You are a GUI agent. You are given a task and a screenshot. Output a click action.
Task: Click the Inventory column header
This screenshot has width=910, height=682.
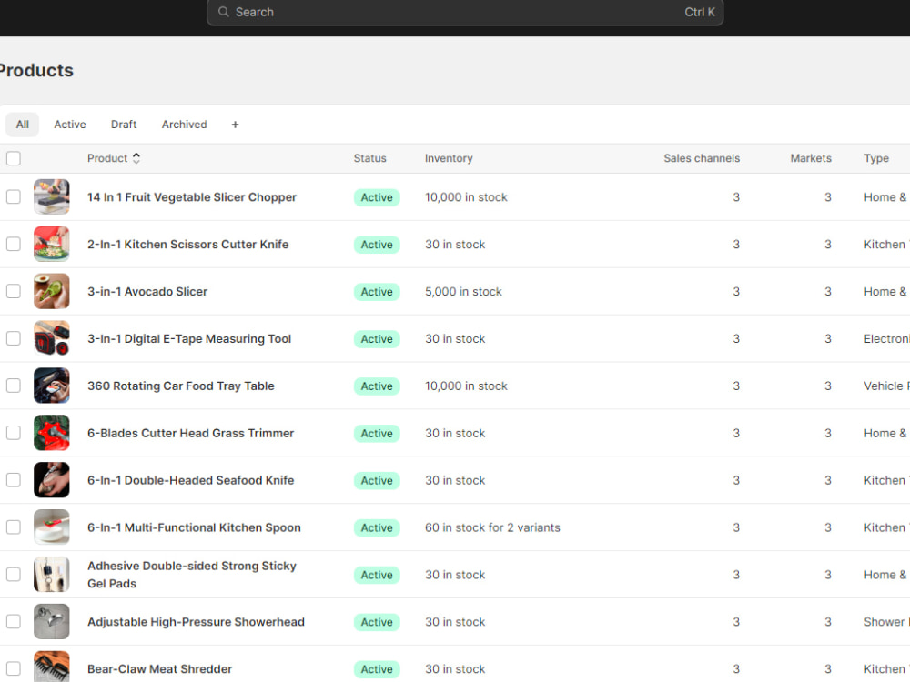449,158
